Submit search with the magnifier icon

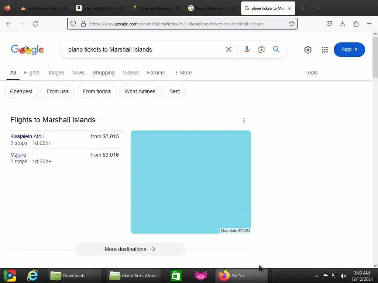pyautogui.click(x=276, y=50)
